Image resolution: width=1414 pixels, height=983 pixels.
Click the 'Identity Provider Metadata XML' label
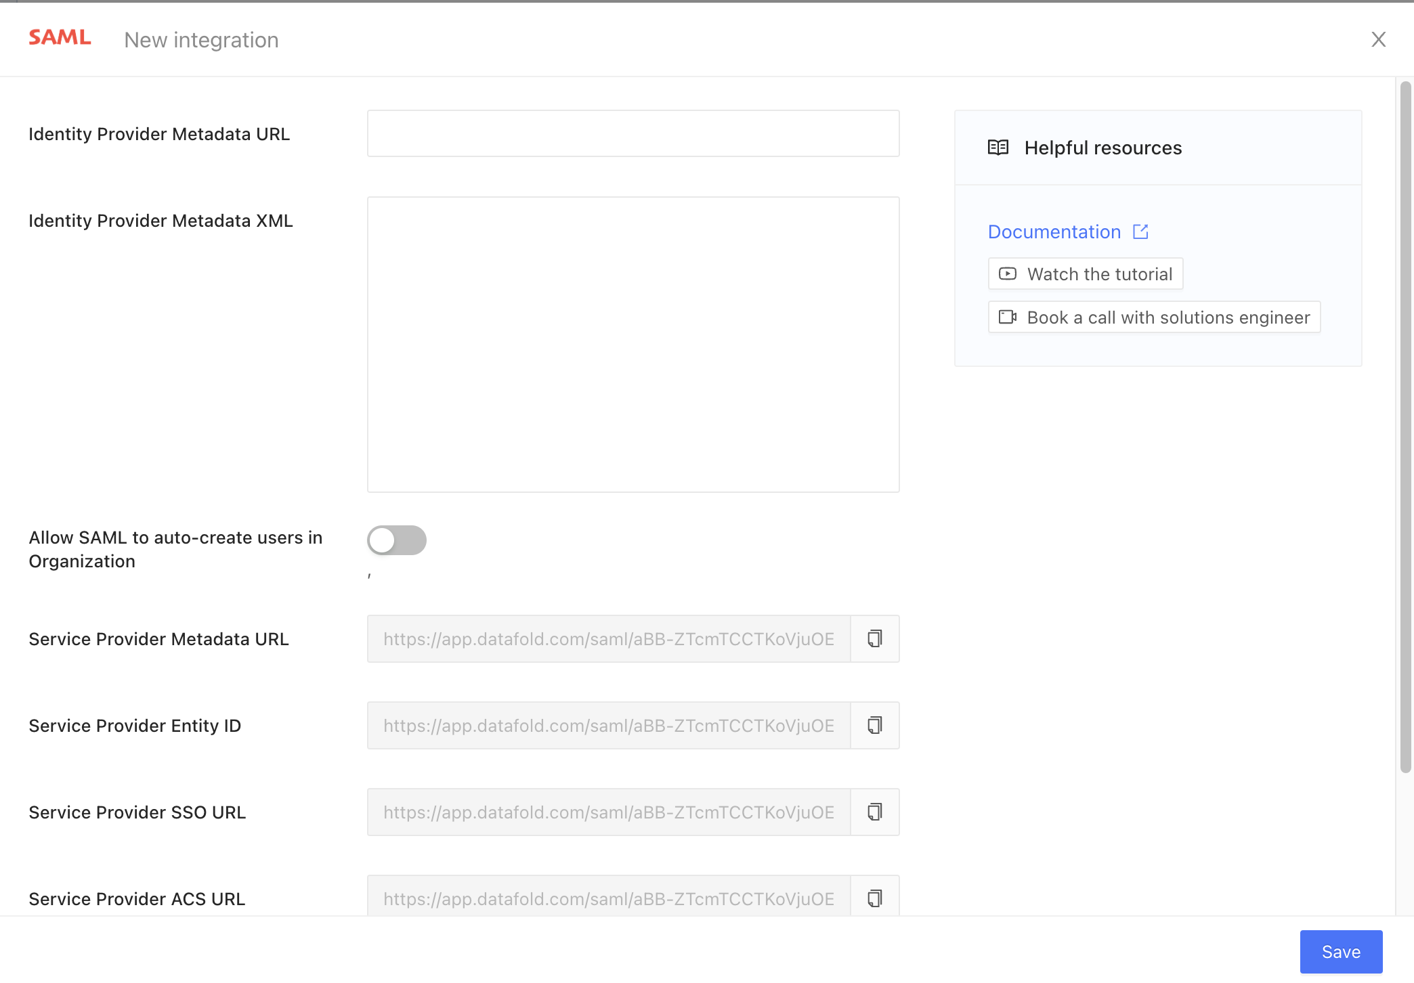coord(160,221)
